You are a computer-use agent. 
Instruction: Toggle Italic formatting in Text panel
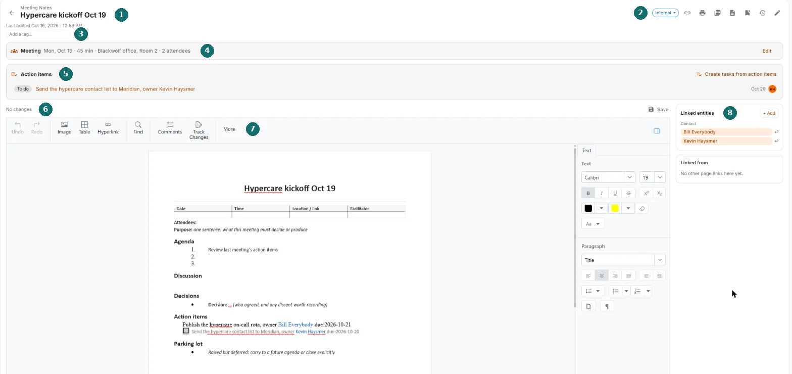coord(602,193)
